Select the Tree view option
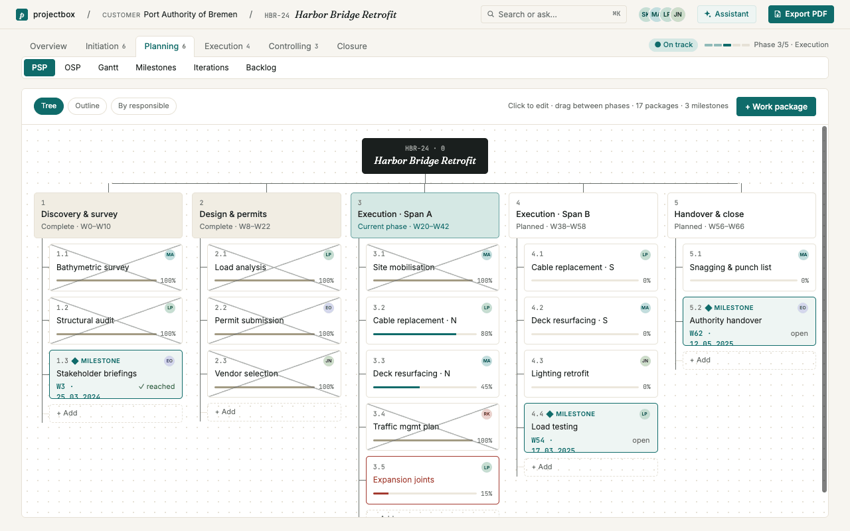This screenshot has width=850, height=531. (49, 106)
